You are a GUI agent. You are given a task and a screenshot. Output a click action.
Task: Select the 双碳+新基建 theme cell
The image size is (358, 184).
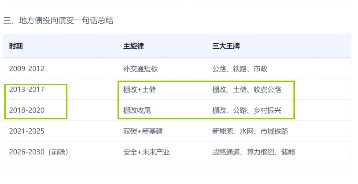tap(143, 131)
